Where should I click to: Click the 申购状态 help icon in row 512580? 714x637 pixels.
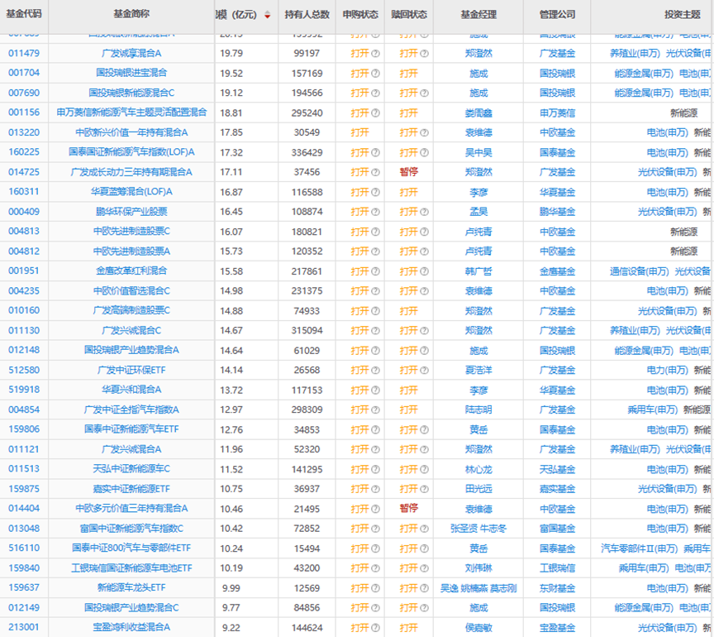375,371
